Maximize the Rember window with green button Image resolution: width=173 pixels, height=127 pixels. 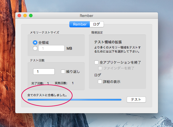pyautogui.click(x=31, y=16)
